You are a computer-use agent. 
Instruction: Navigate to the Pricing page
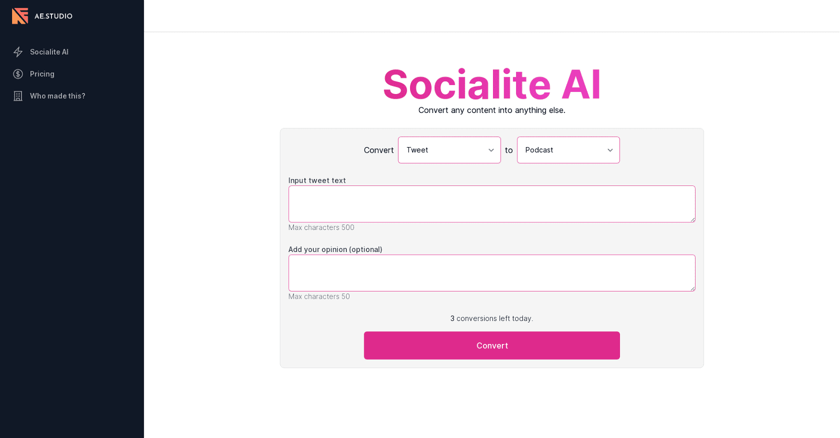pos(42,74)
